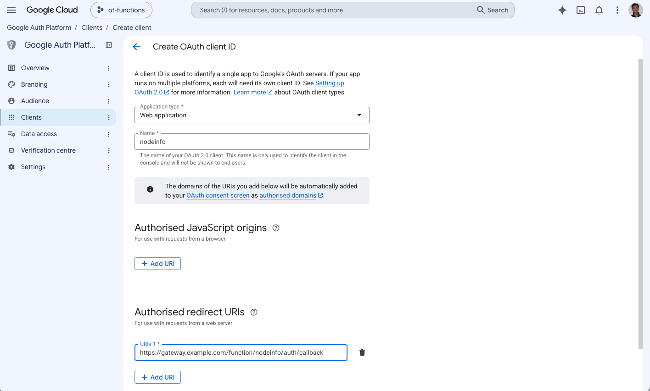Delete redirect URI 1 with trash icon
The image size is (650, 391).
(362, 352)
